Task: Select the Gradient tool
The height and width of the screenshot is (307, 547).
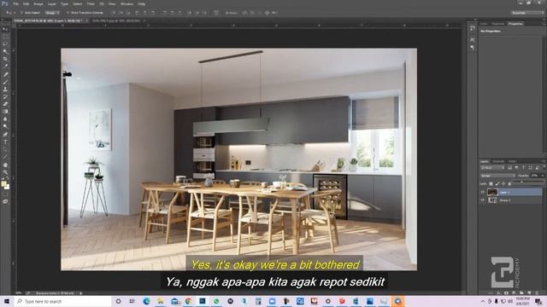Action: coord(5,112)
